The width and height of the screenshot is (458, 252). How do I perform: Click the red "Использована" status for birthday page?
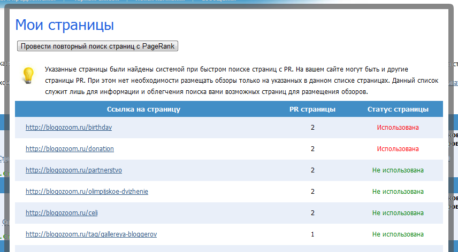pyautogui.click(x=398, y=128)
